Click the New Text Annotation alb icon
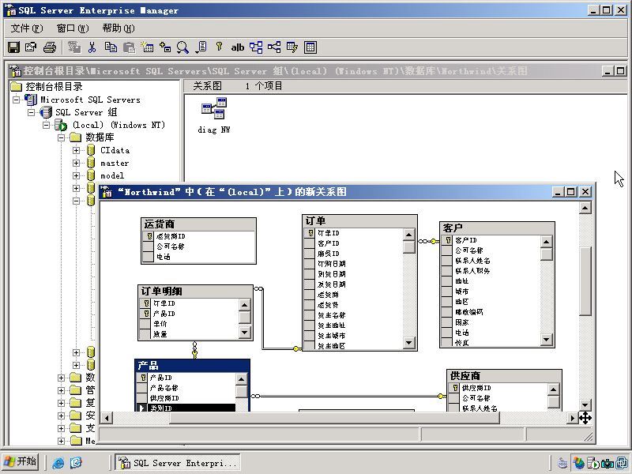 click(238, 47)
